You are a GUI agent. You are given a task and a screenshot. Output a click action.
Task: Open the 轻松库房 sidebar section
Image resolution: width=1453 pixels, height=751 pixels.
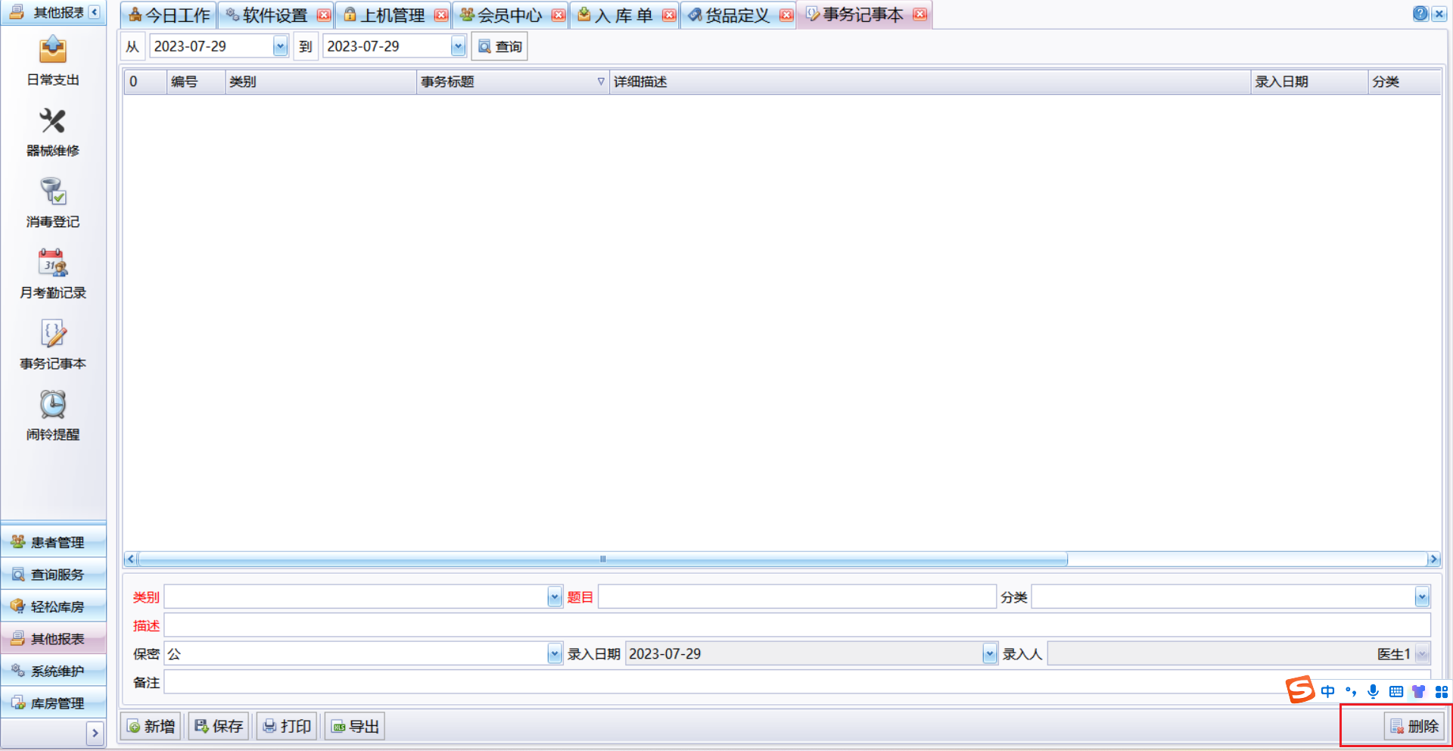point(54,606)
